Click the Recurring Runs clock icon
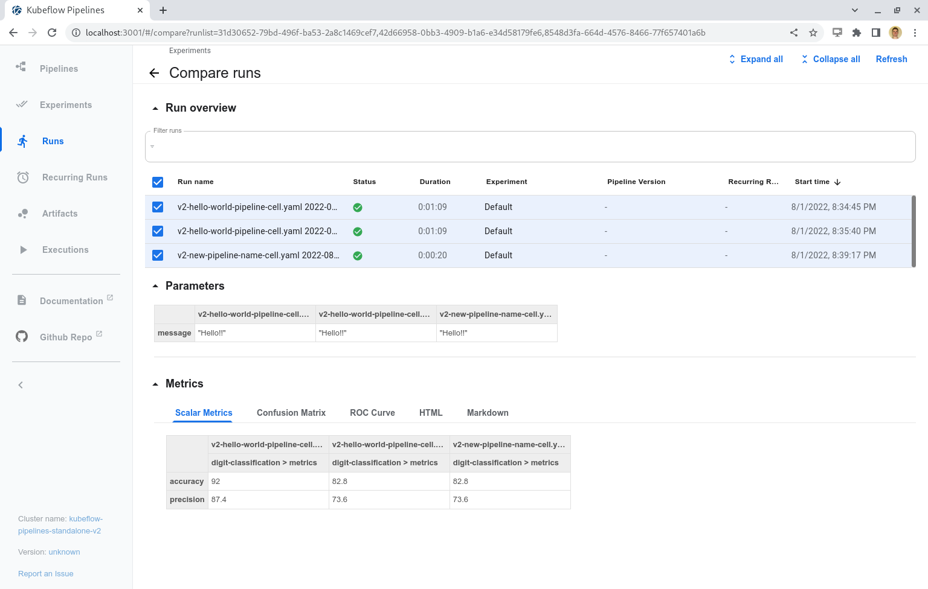This screenshot has width=928, height=589. 23,177
